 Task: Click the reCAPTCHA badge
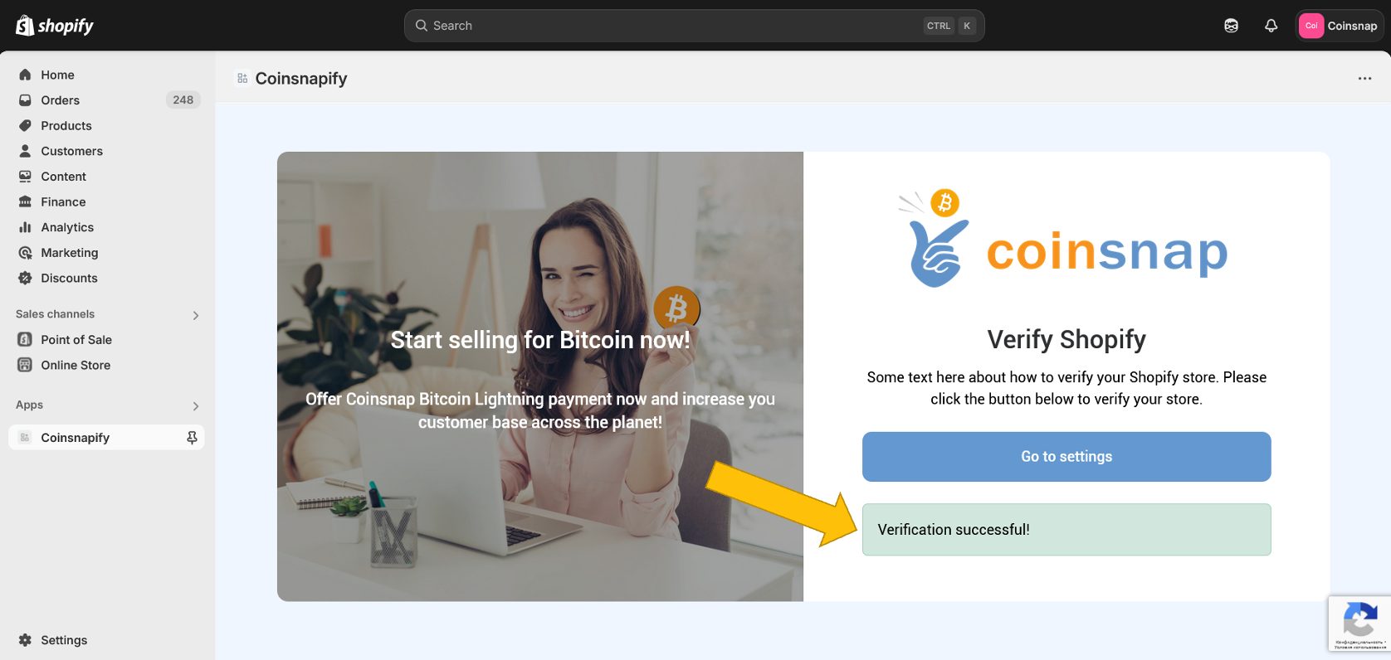pos(1359,624)
